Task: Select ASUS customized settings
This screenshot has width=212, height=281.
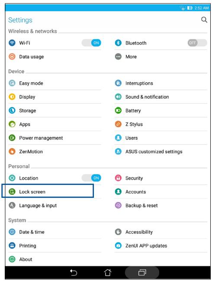Action: [161, 152]
